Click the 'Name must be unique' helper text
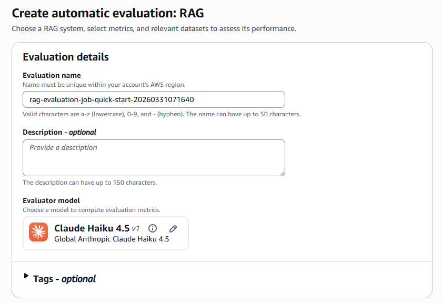Screen dimensions: 442x303 click(104, 85)
